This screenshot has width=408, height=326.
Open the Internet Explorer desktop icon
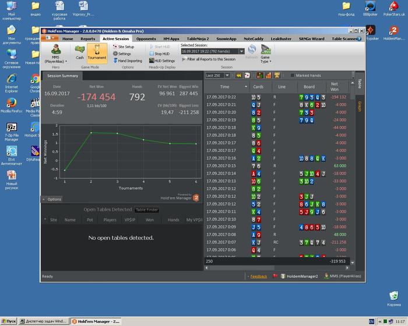tap(12, 83)
